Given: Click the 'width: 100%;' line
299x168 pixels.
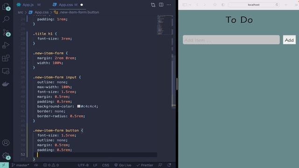Looking at the screenshot, I should tap(50, 63).
